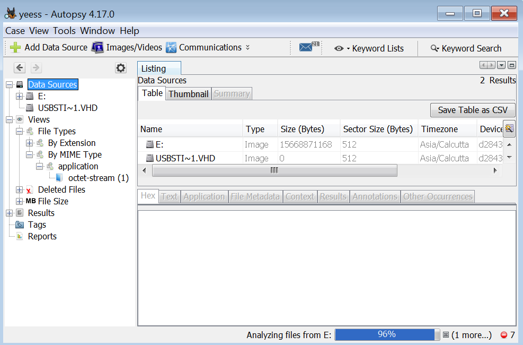523x345 pixels.
Task: Expand the By Extension node
Action: pyautogui.click(x=29, y=143)
